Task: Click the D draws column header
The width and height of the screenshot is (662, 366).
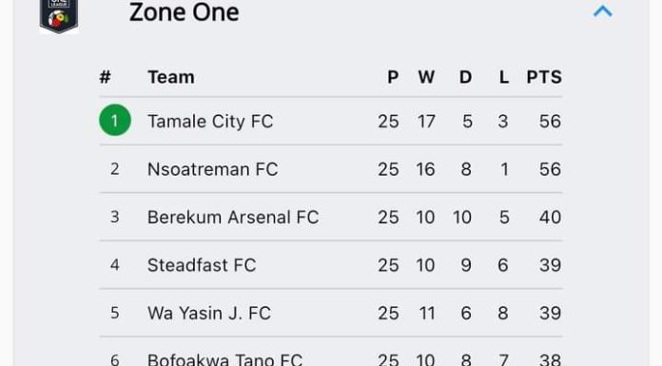Action: [465, 77]
